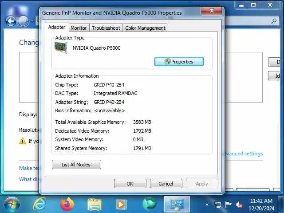Viewport: 284px width, 213px height.
Task: Click 3583 MB total graphics memory value
Action: (x=142, y=122)
